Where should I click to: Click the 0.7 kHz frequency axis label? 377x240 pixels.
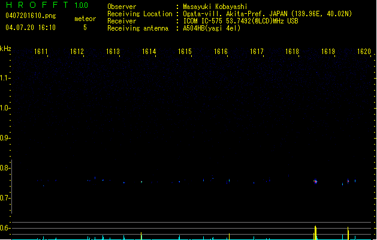click(x=5, y=198)
